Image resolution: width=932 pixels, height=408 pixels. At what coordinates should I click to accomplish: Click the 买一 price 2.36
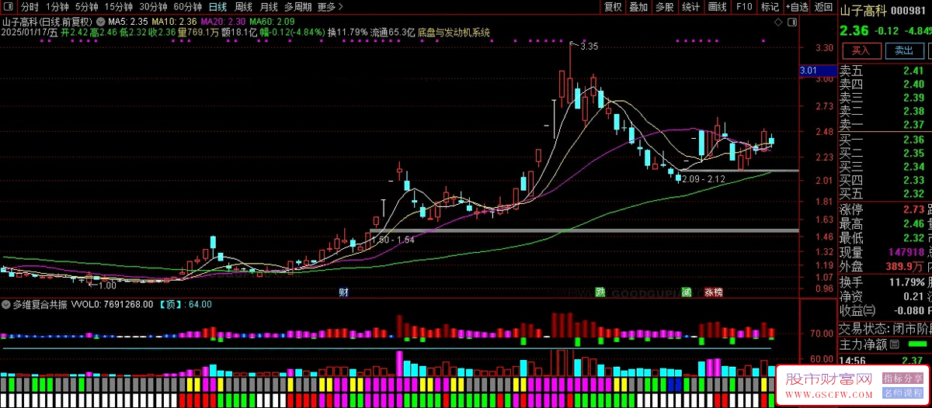pyautogui.click(x=913, y=140)
